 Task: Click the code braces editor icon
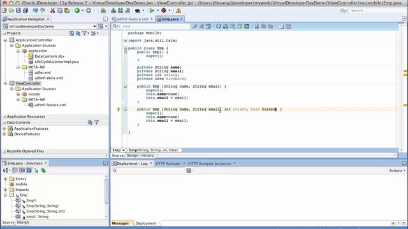218,27
